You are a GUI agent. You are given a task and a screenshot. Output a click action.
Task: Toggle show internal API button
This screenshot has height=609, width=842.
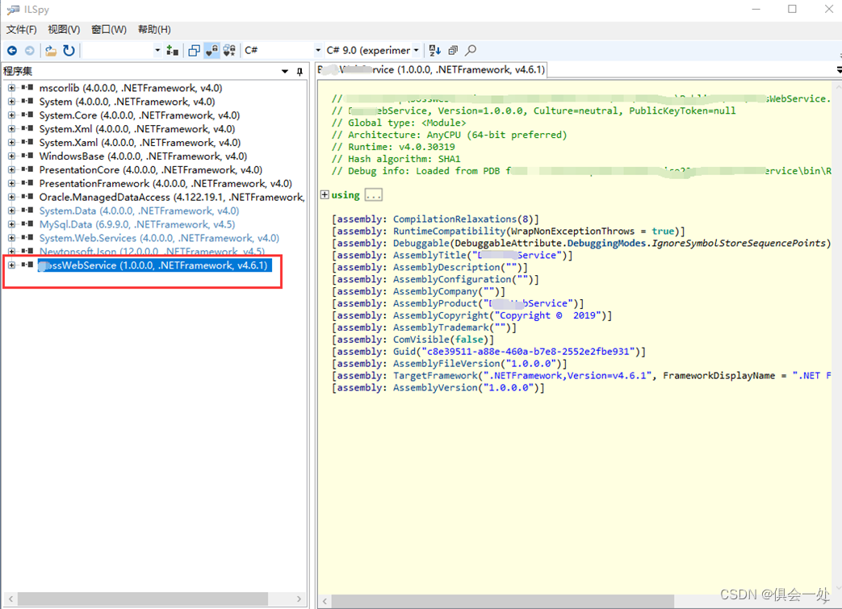point(212,51)
